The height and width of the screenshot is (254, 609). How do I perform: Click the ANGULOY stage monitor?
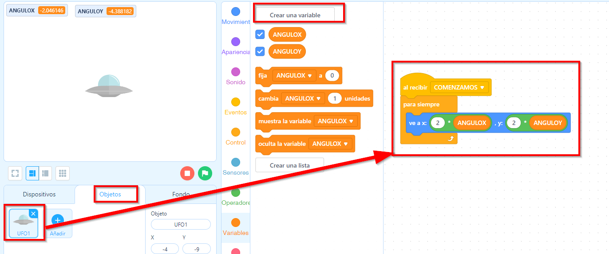click(x=106, y=11)
